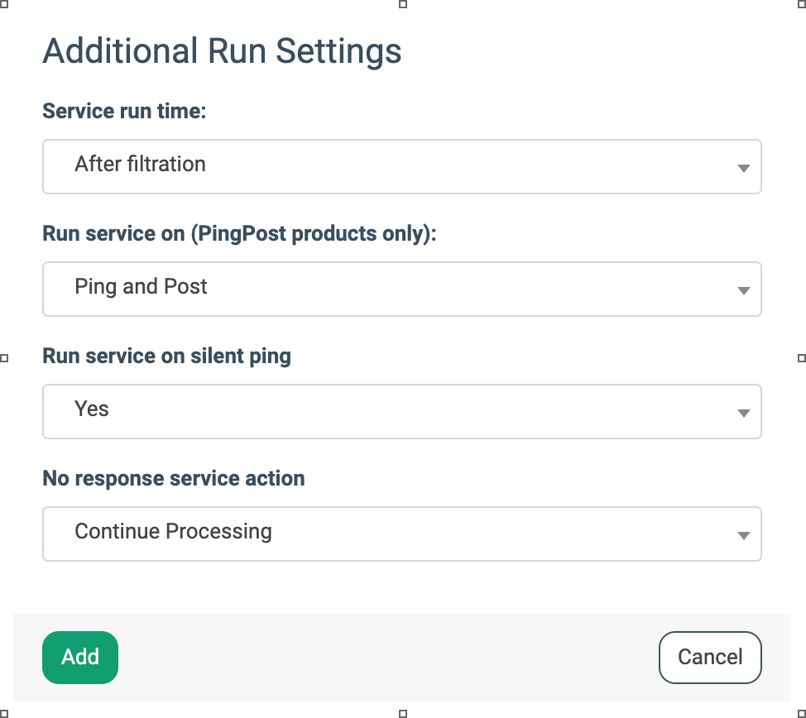Click the PingPost products only label

pos(239,234)
